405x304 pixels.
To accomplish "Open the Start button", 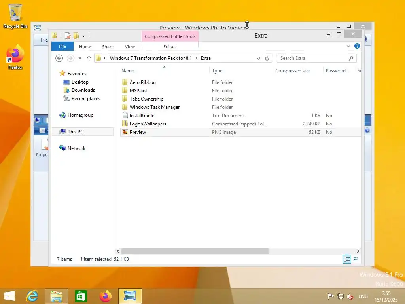I will (9, 296).
